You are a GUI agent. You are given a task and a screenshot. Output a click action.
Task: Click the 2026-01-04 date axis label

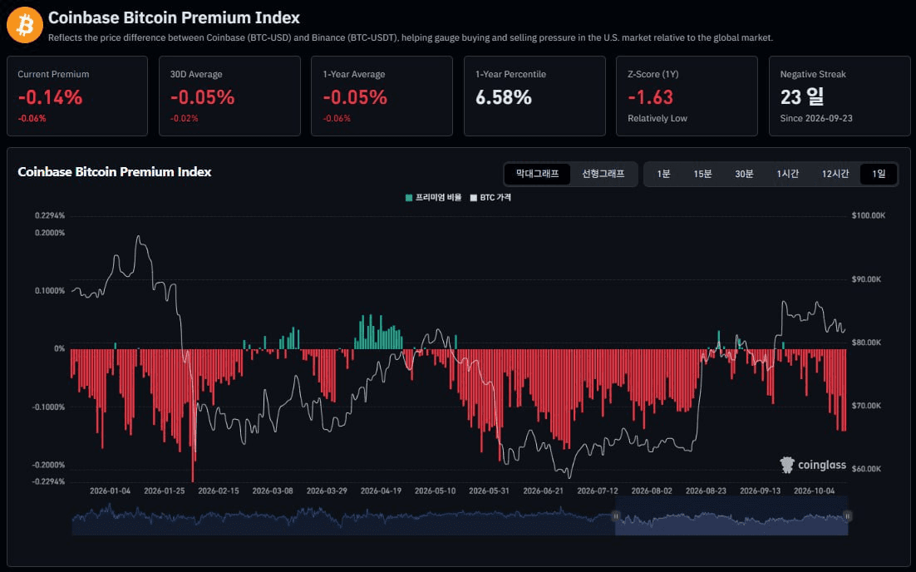(110, 491)
